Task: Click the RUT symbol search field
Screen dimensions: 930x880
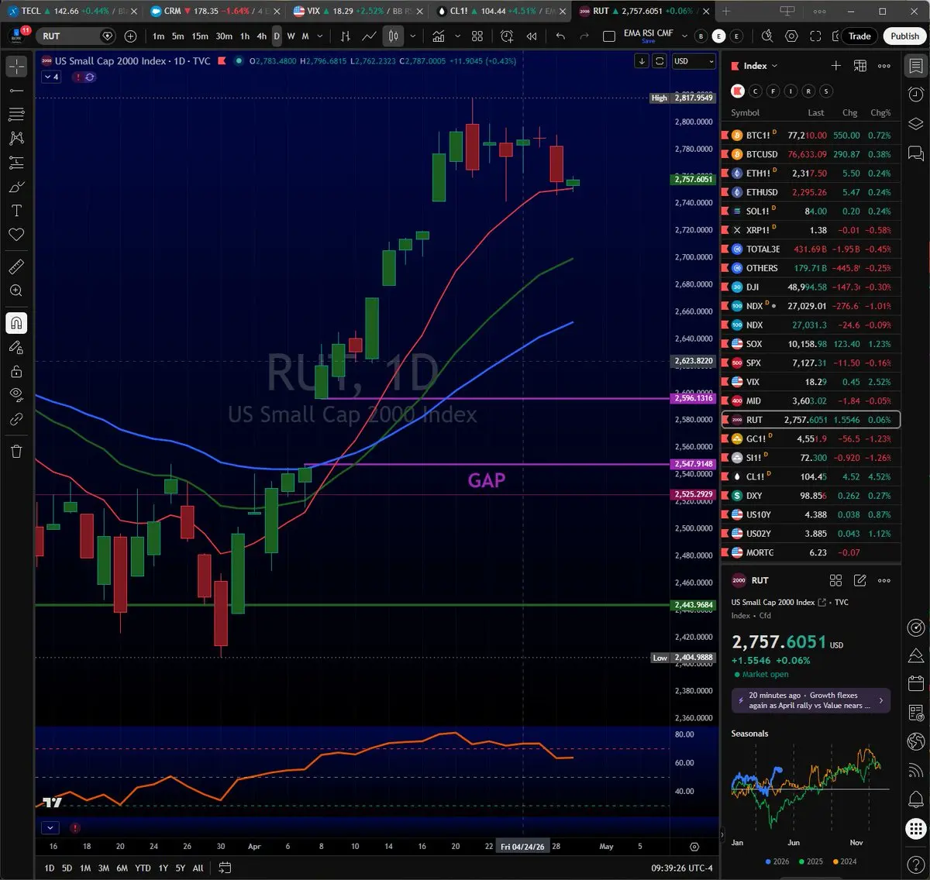Action: (77, 36)
